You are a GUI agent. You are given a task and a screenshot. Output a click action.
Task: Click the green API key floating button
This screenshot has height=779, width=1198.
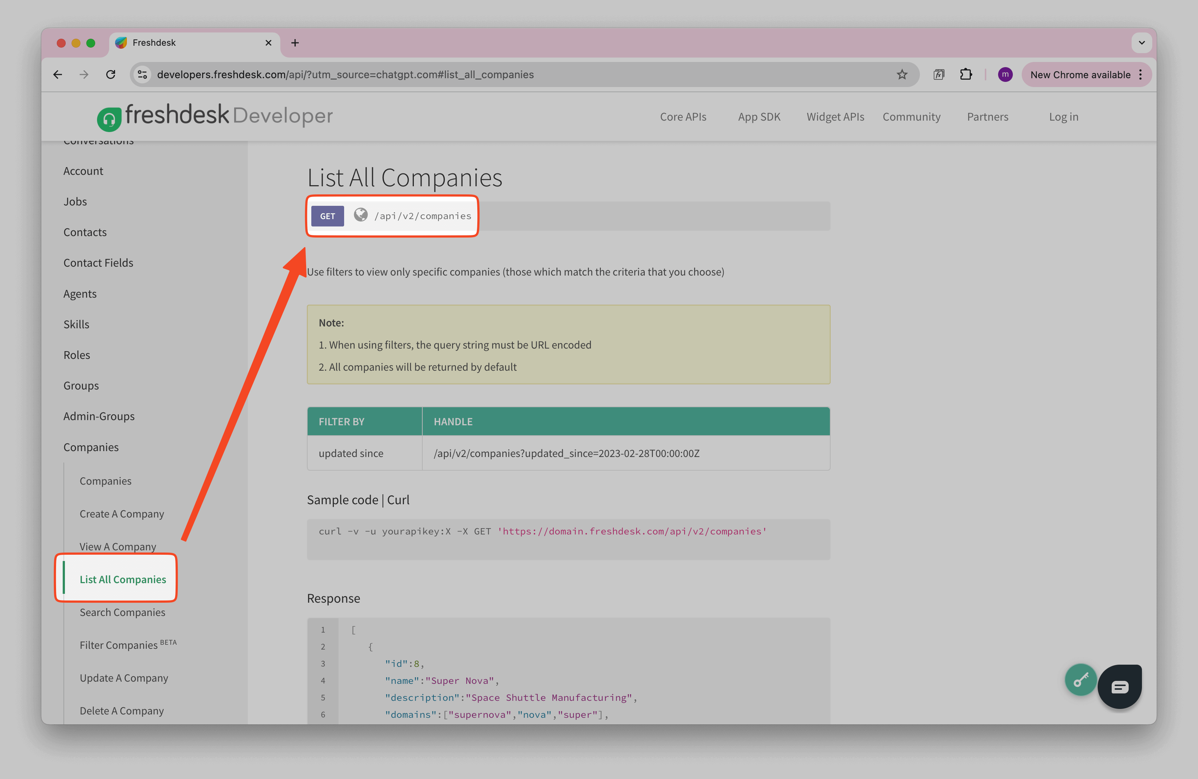pos(1080,680)
